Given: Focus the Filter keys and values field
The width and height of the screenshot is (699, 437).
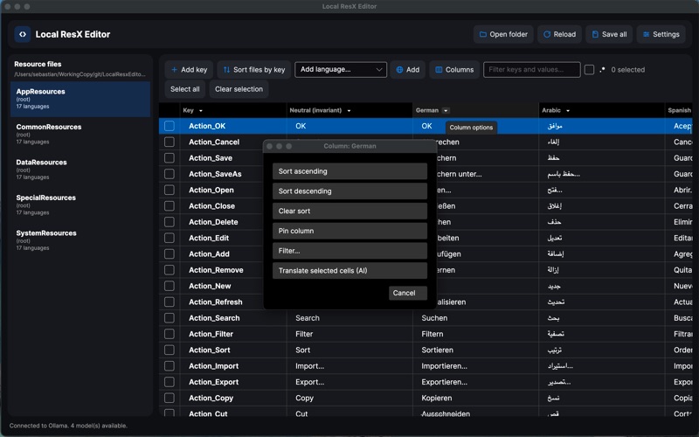Looking at the screenshot, I should tap(532, 70).
